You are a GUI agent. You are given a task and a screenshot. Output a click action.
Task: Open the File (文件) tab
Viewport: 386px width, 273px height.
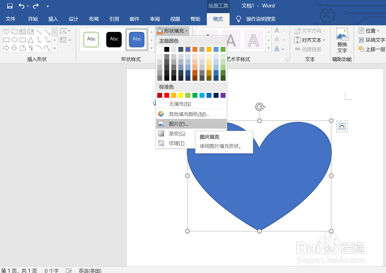click(10, 19)
